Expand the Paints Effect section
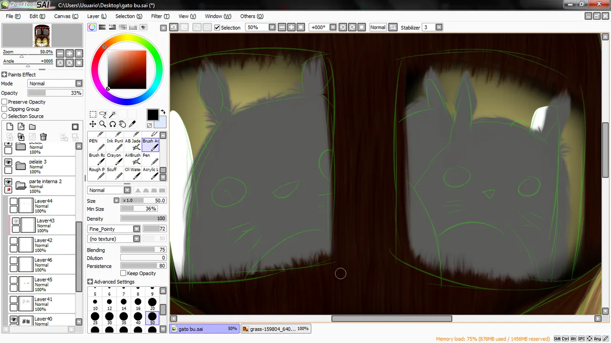 (x=4, y=75)
